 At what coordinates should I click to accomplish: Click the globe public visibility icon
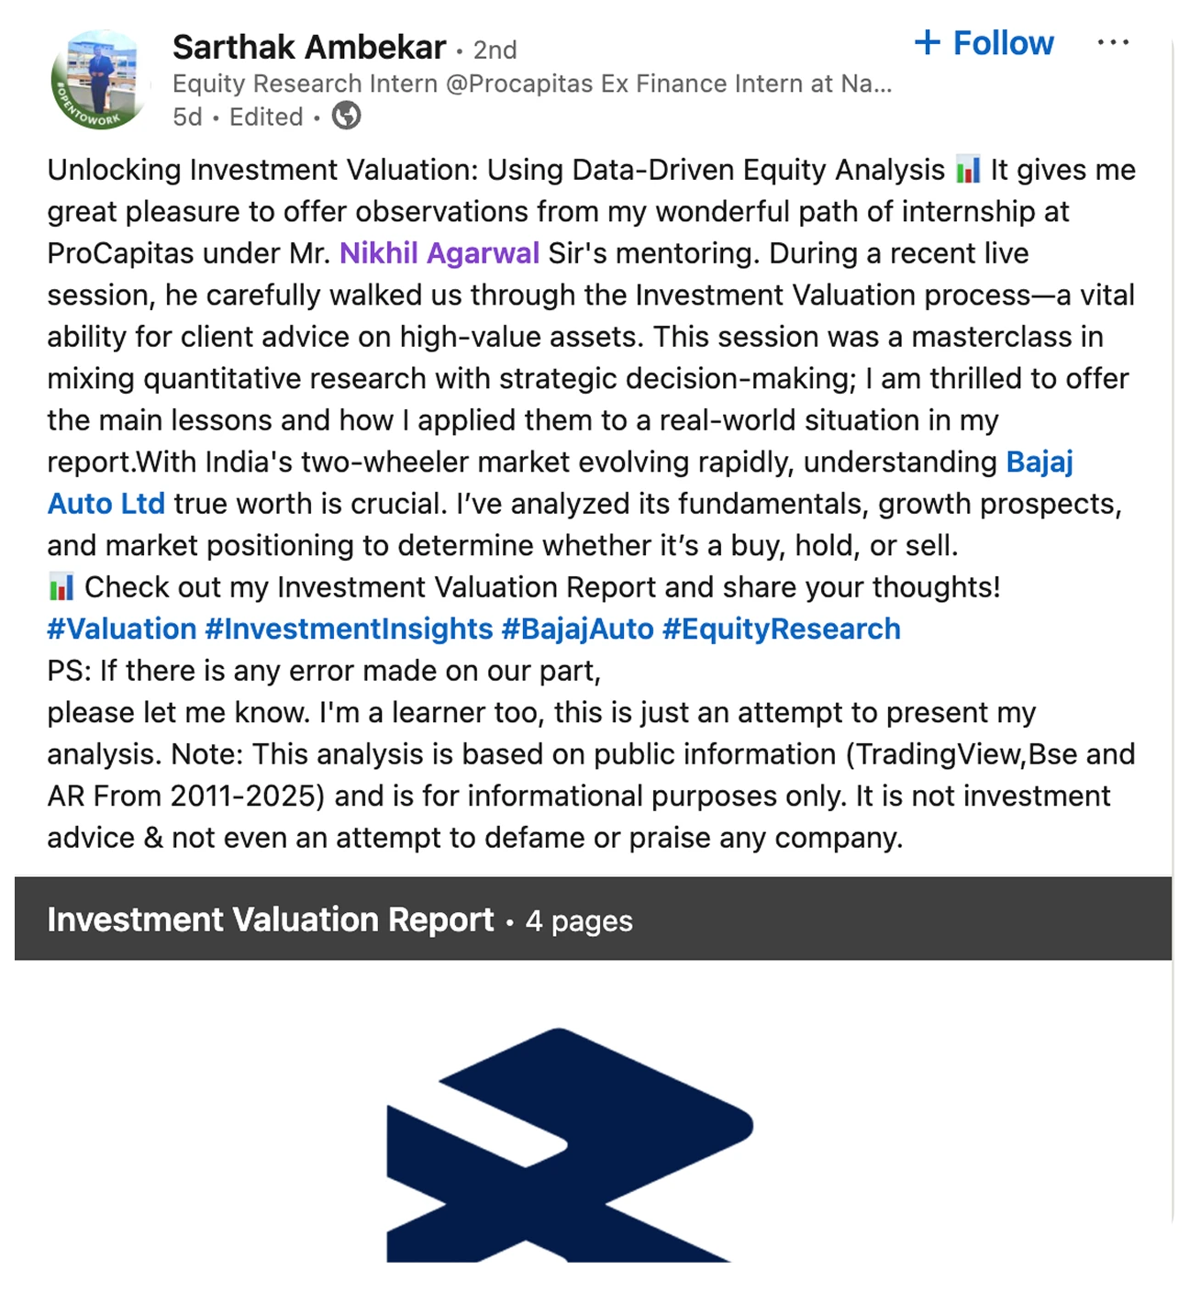346,117
